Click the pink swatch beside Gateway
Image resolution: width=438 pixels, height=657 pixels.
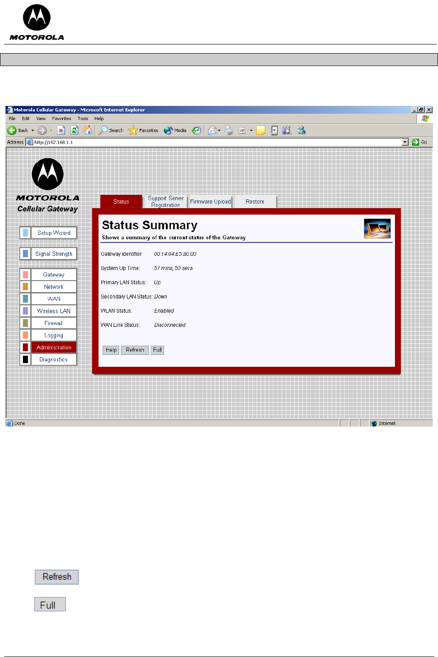click(x=25, y=275)
